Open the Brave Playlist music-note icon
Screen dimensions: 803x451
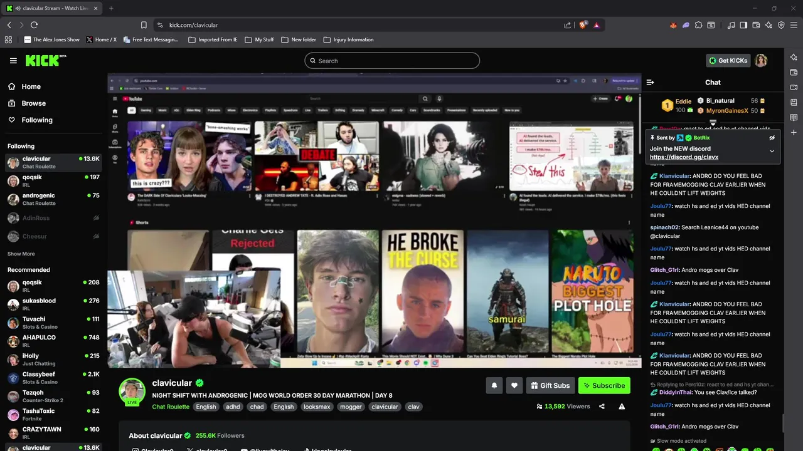pos(731,25)
